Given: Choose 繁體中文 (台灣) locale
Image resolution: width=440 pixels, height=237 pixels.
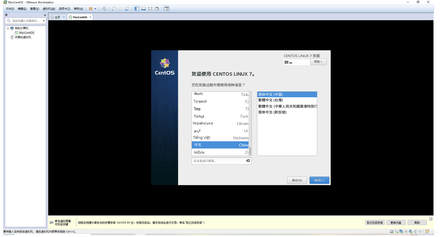Looking at the screenshot, I should point(287,100).
